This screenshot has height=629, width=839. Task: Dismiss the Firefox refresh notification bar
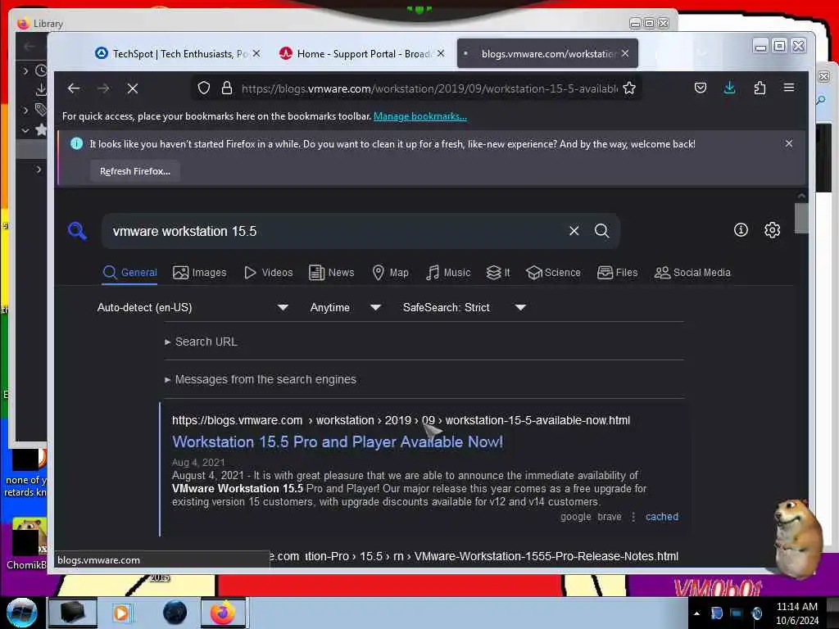(789, 143)
